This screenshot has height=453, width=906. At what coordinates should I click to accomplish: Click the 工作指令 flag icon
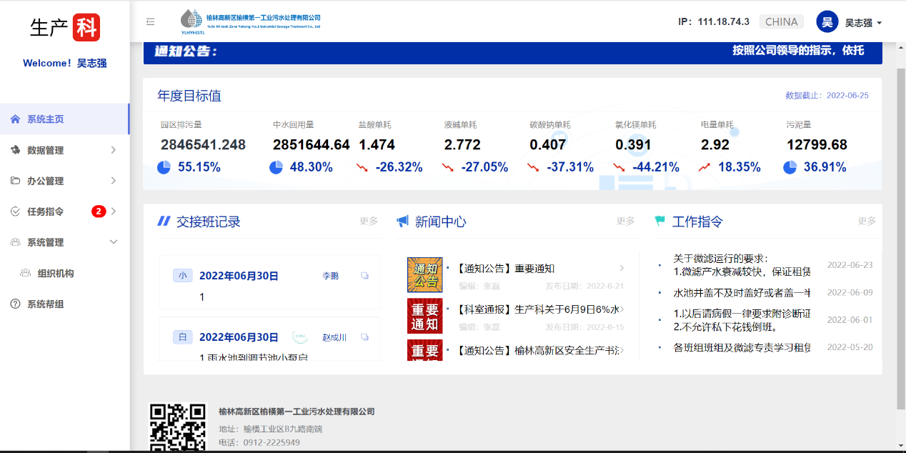point(660,221)
